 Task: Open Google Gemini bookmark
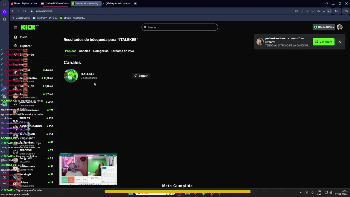pos(21,18)
